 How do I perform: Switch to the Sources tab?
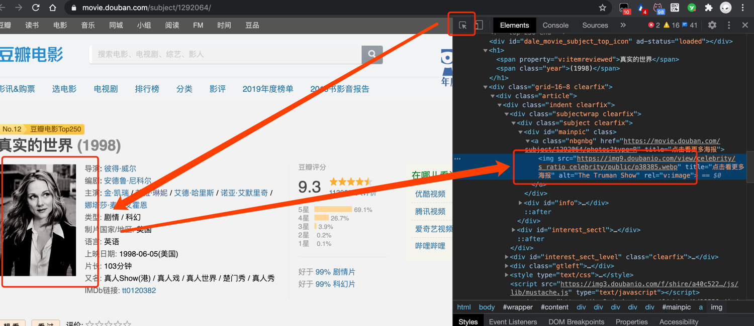click(595, 25)
